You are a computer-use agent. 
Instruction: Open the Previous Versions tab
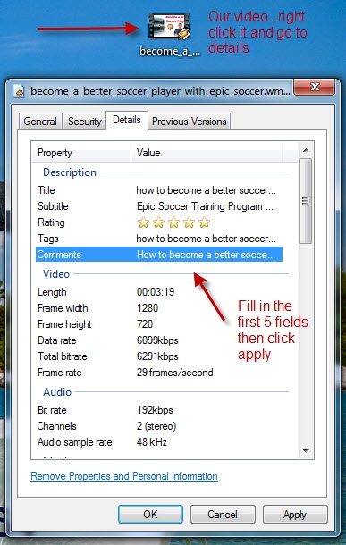pos(190,122)
